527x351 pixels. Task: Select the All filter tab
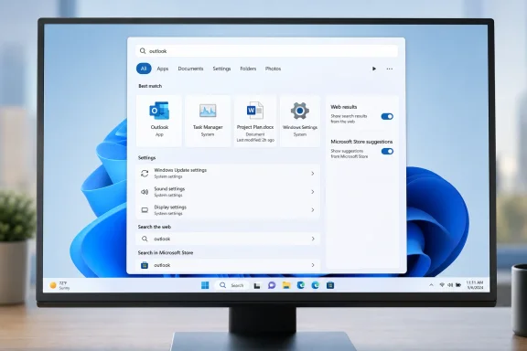click(144, 69)
